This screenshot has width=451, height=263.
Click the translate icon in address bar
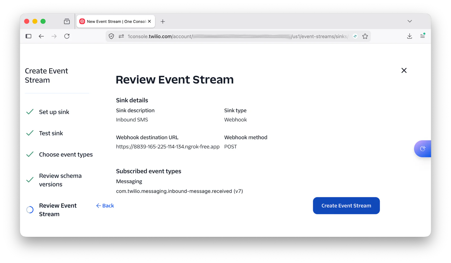(355, 36)
